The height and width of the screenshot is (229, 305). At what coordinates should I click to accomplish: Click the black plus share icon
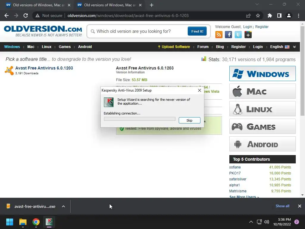pos(248,35)
